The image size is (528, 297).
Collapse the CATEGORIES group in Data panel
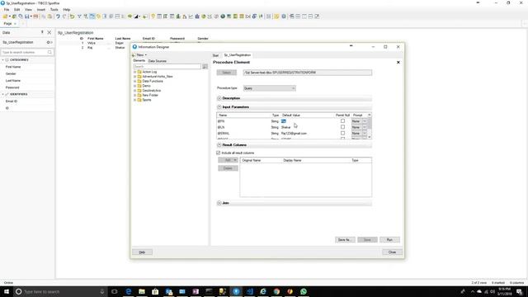click(3, 60)
